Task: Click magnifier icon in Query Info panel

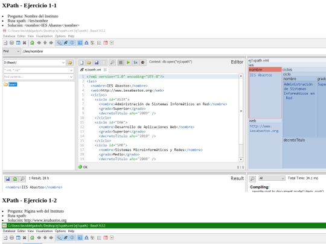Action: 252,179
